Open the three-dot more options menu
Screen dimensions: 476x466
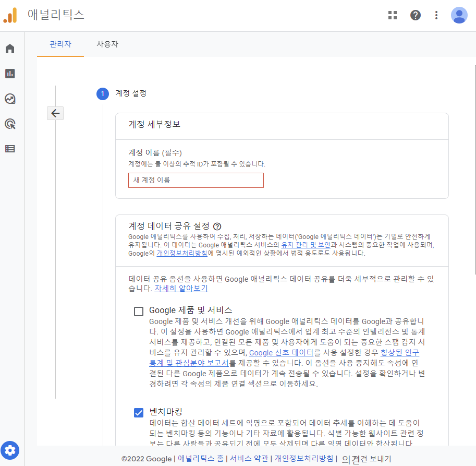click(x=436, y=15)
